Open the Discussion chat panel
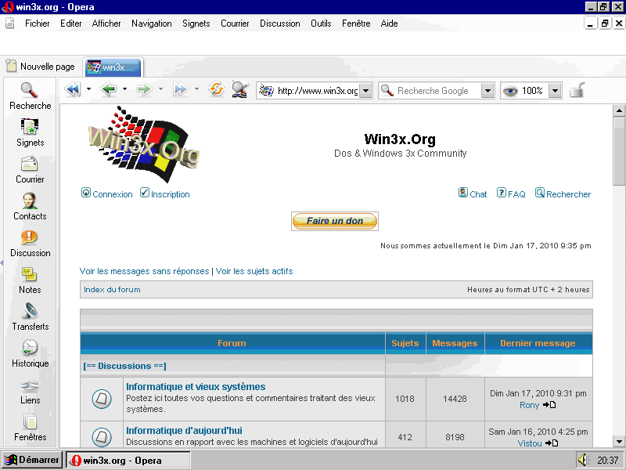The width and height of the screenshot is (626, 470). click(x=30, y=243)
